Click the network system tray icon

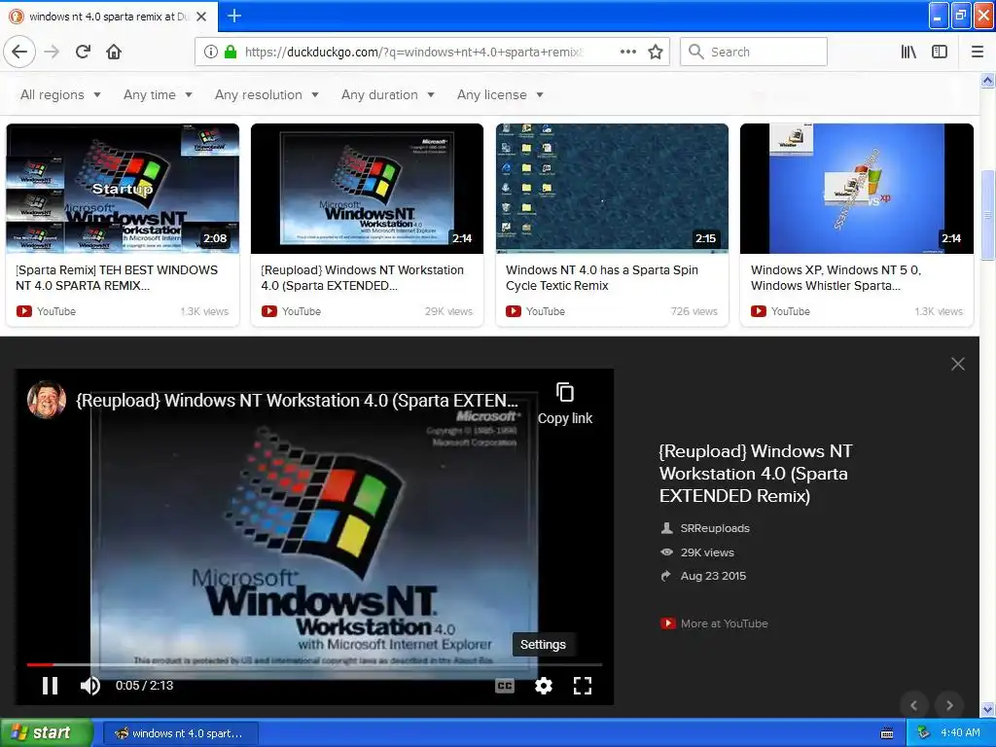click(x=924, y=733)
